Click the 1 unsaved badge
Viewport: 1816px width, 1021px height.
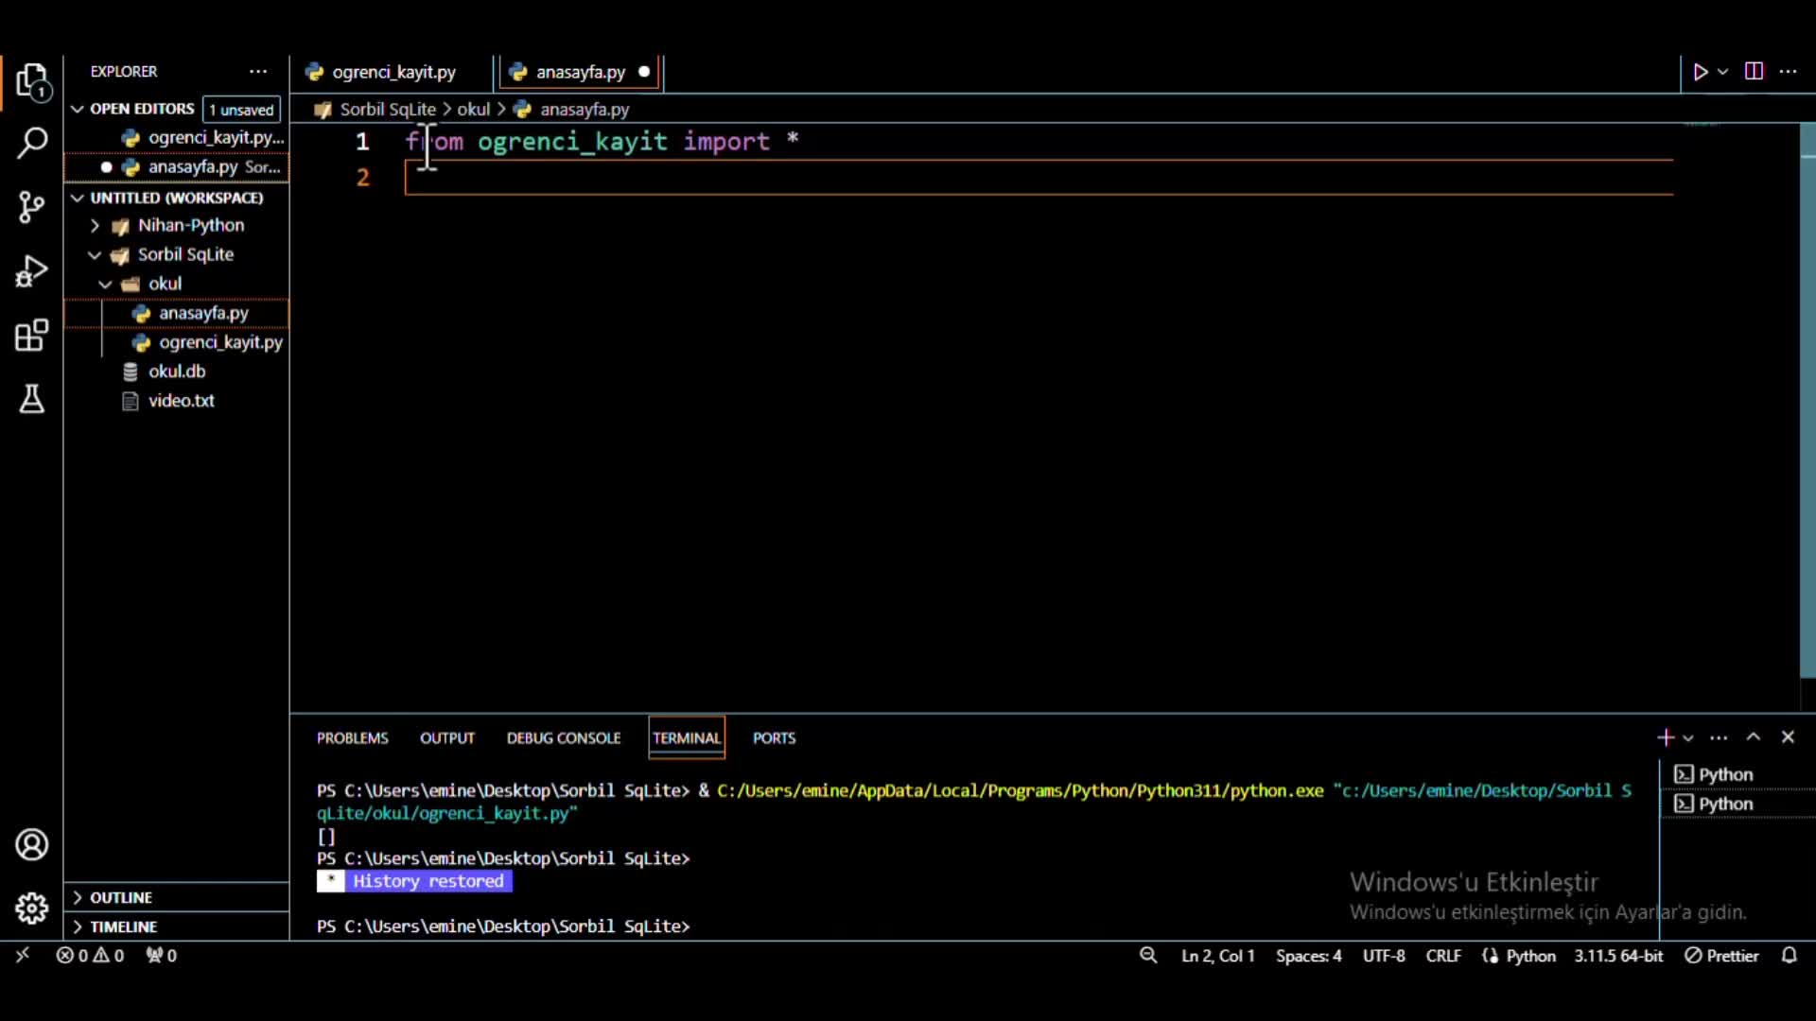pyautogui.click(x=241, y=110)
